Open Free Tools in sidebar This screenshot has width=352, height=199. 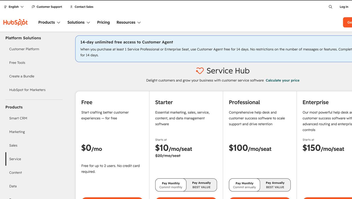pos(17,63)
